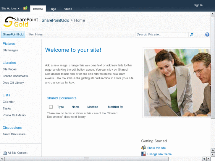Sort by the Modified By column header

point(115,107)
